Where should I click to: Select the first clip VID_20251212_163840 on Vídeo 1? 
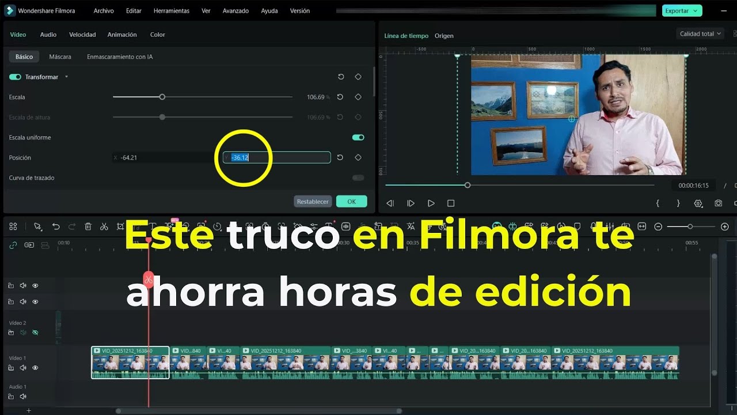(x=130, y=363)
